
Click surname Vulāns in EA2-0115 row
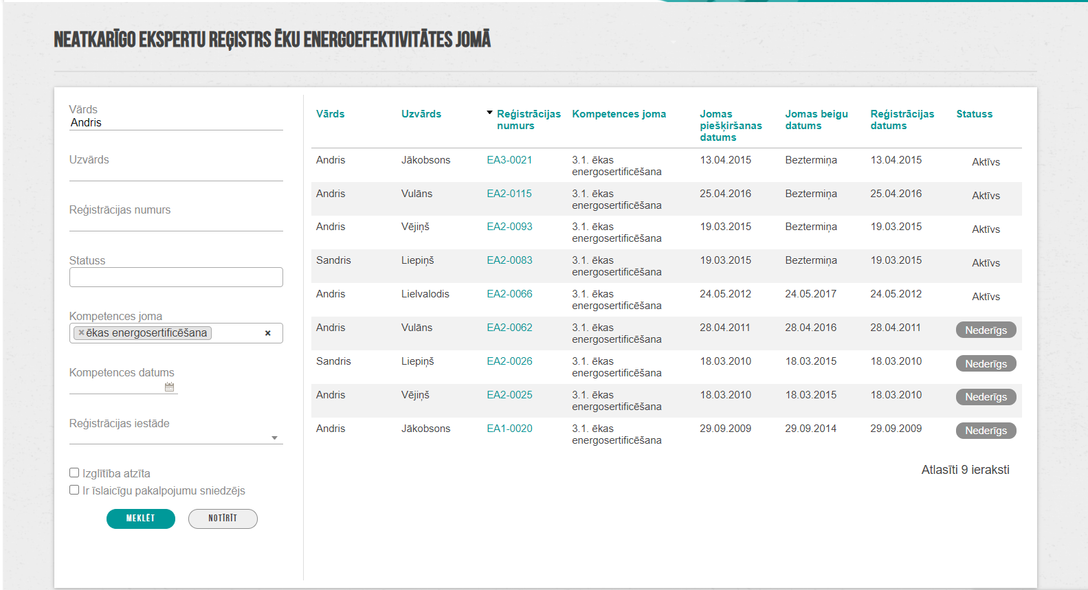tap(417, 194)
